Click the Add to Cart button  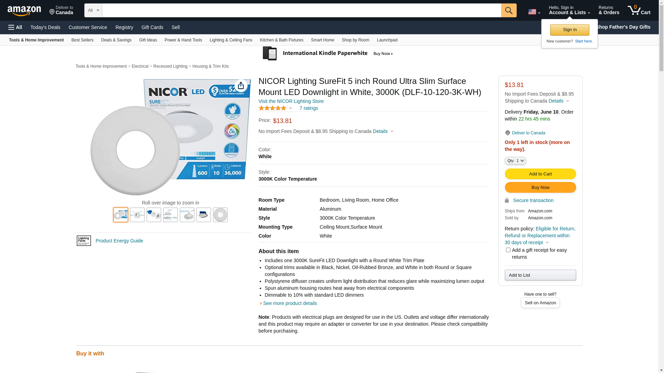point(540,174)
